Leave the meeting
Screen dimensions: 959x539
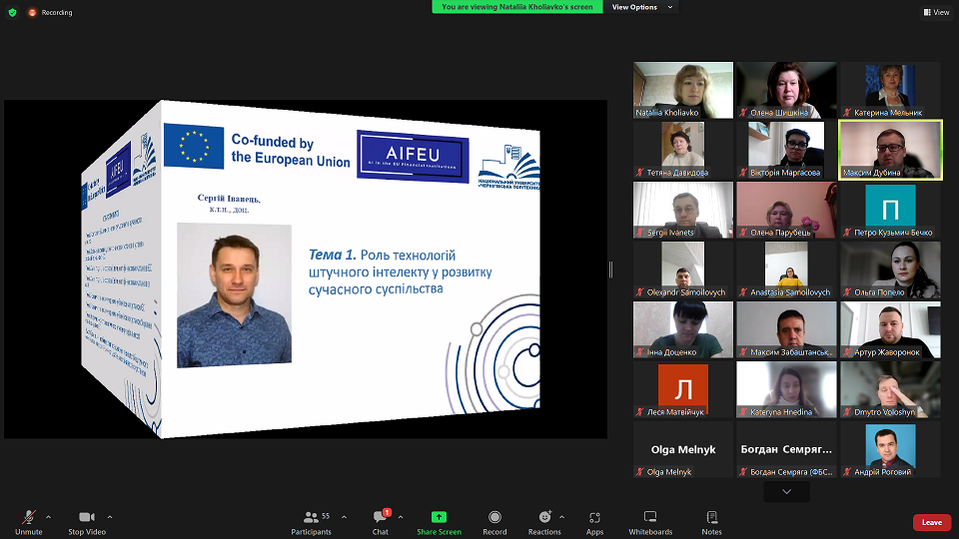tap(931, 522)
